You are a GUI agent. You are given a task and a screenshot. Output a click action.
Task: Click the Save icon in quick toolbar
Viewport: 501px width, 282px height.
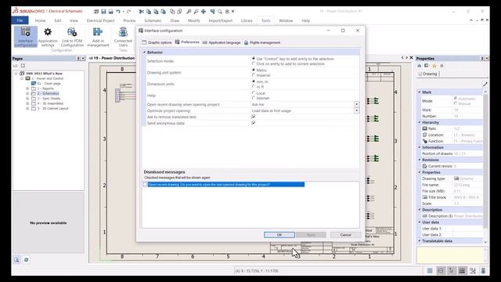tap(103, 12)
